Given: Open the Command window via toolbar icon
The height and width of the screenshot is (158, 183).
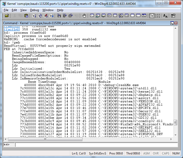Looking at the screenshot, I should (92, 16).
